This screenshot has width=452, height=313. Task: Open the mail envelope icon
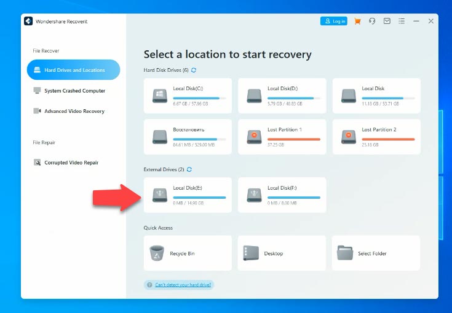(387, 21)
